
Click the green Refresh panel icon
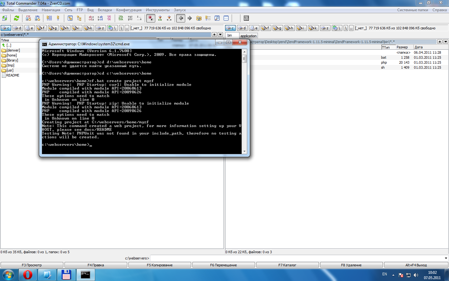tap(17, 18)
